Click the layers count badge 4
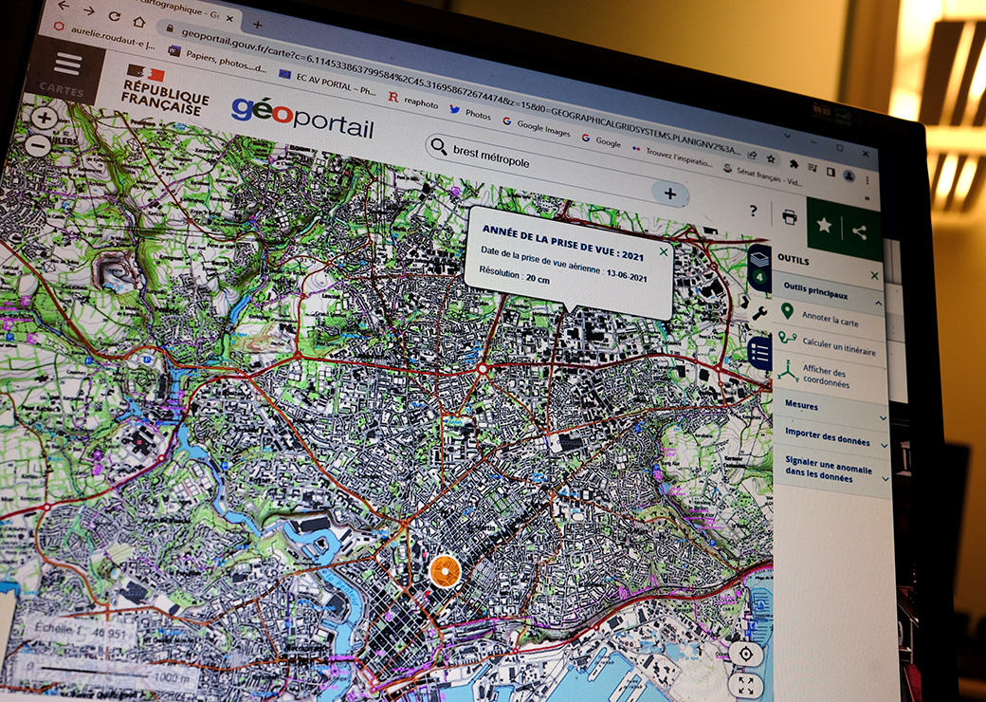986x702 pixels. click(759, 277)
